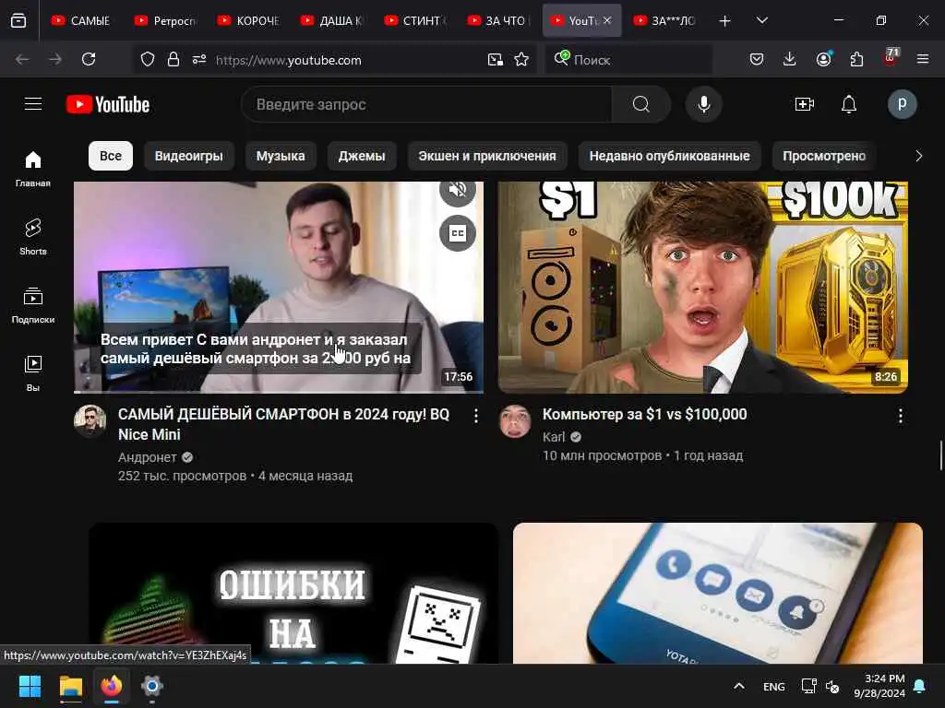Open the Windows Start menu
The height and width of the screenshot is (708, 945).
[x=30, y=686]
